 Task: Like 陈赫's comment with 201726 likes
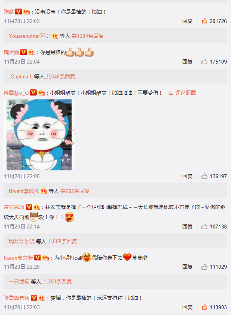(x=204, y=21)
